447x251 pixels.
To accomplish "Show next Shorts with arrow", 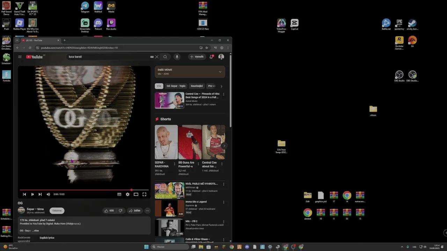I will point(224,146).
